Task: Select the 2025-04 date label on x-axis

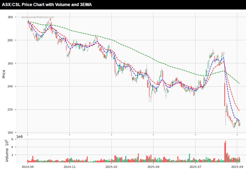Action: pyautogui.click(x=153, y=167)
